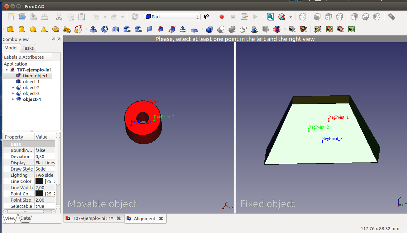Select the torus primitive tool

pos(56,29)
